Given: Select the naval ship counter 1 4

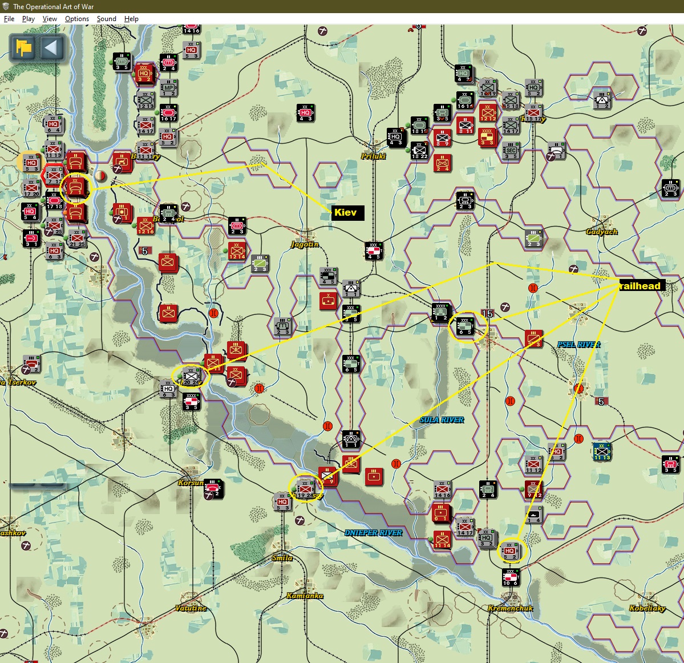Looking at the screenshot, I should tap(533, 515).
